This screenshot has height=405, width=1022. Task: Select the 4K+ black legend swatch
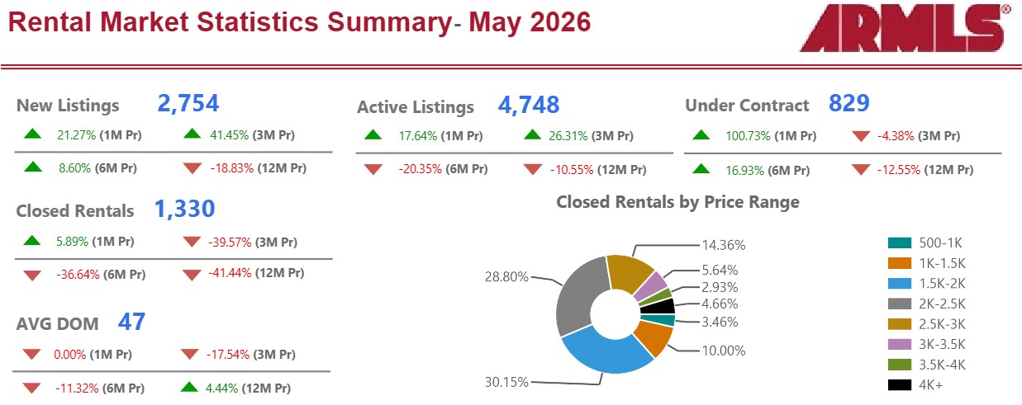tap(900, 384)
